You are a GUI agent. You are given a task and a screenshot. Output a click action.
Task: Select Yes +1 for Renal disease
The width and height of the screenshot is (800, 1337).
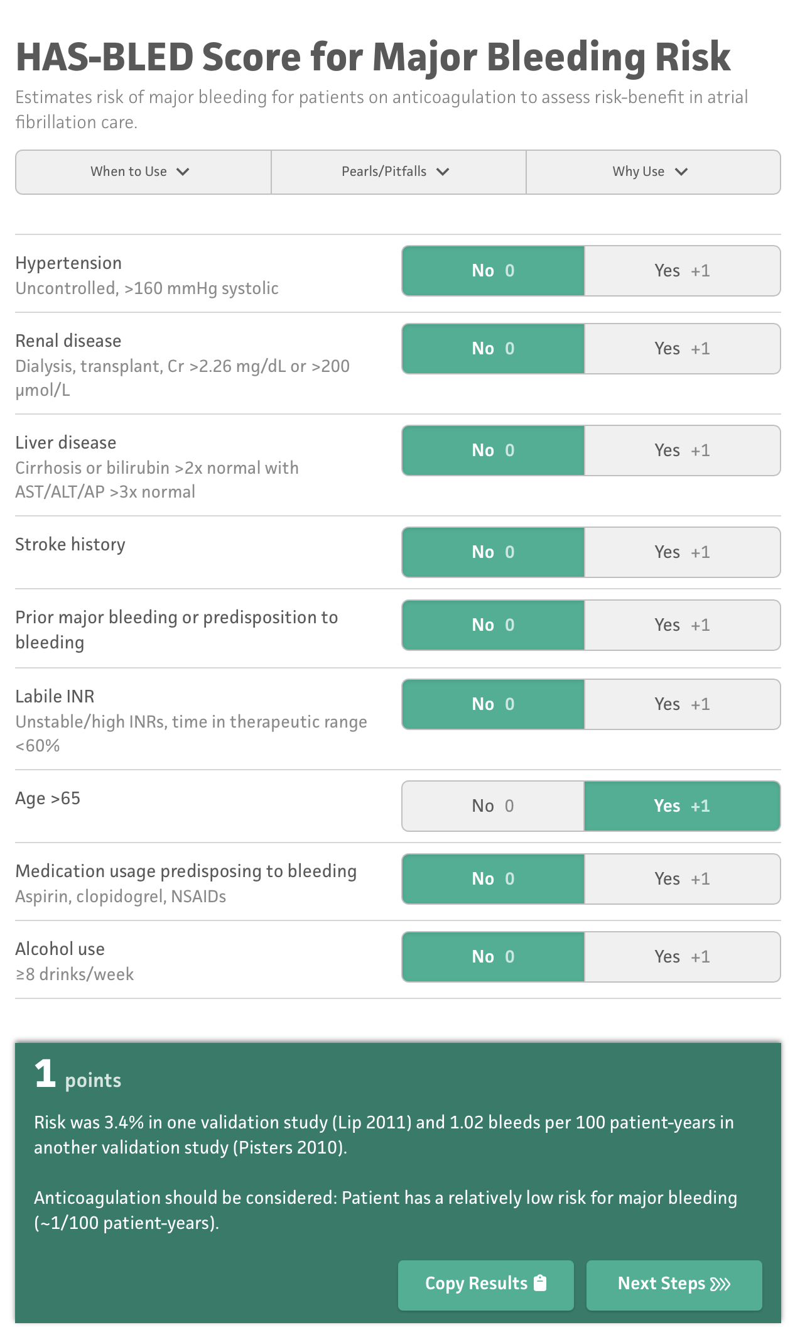pyautogui.click(x=683, y=349)
